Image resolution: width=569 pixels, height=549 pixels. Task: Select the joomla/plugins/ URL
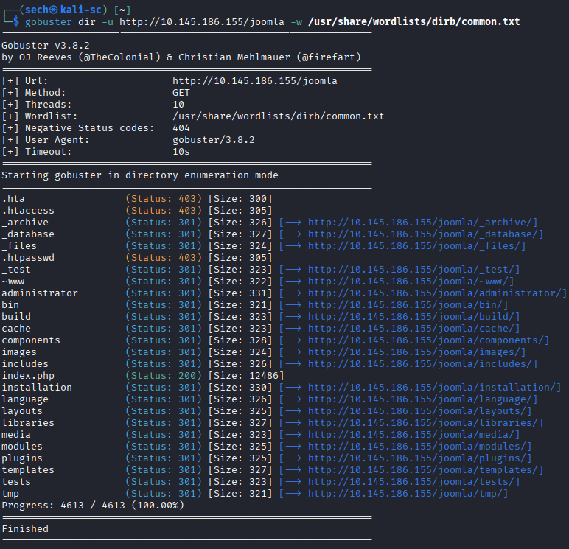[417, 458]
